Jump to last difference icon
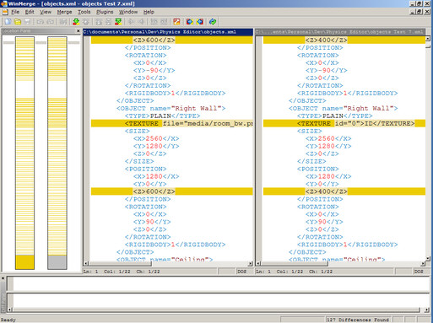This screenshot has width=433, height=323. [118, 22]
